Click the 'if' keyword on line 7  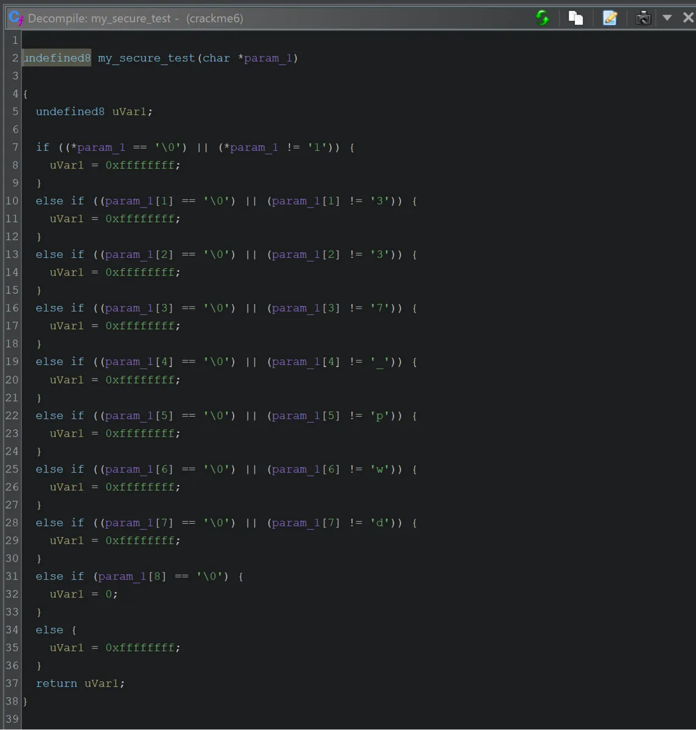click(x=43, y=147)
